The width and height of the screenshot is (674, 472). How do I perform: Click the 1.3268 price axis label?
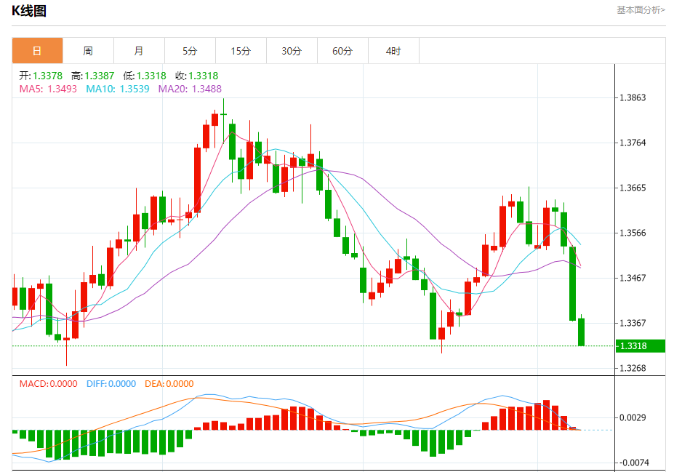tap(633, 368)
